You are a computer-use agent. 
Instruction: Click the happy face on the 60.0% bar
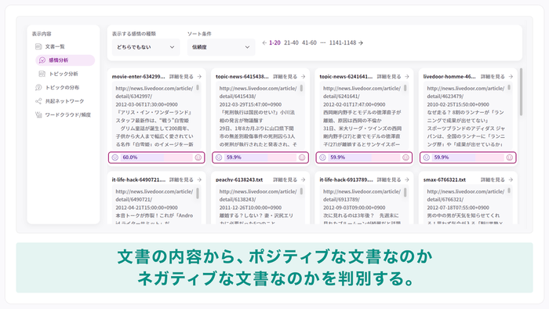[198, 158]
